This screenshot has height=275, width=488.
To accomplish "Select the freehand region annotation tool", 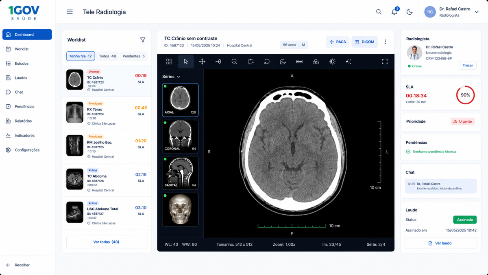I will point(283,62).
